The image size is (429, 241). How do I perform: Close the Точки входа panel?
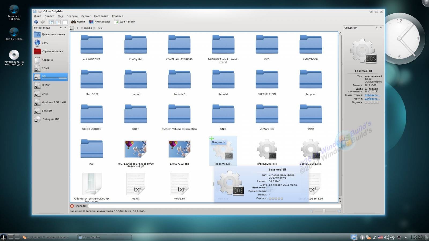click(x=65, y=28)
